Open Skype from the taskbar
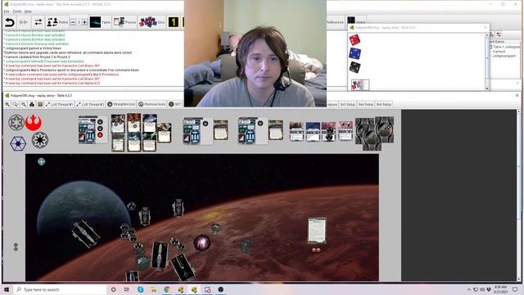The image size is (524, 295). pos(140,289)
